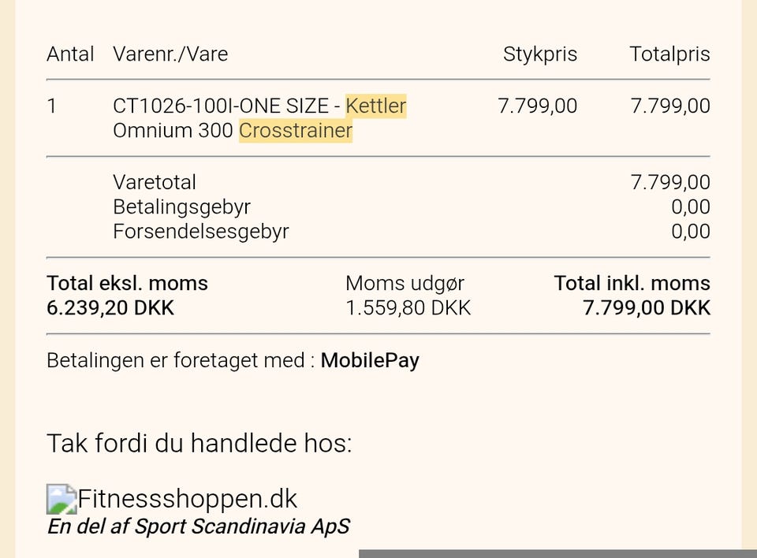Image resolution: width=757 pixels, height=558 pixels.
Task: Select the product code CT1026-100I-ONE SIZE
Action: [x=226, y=106]
